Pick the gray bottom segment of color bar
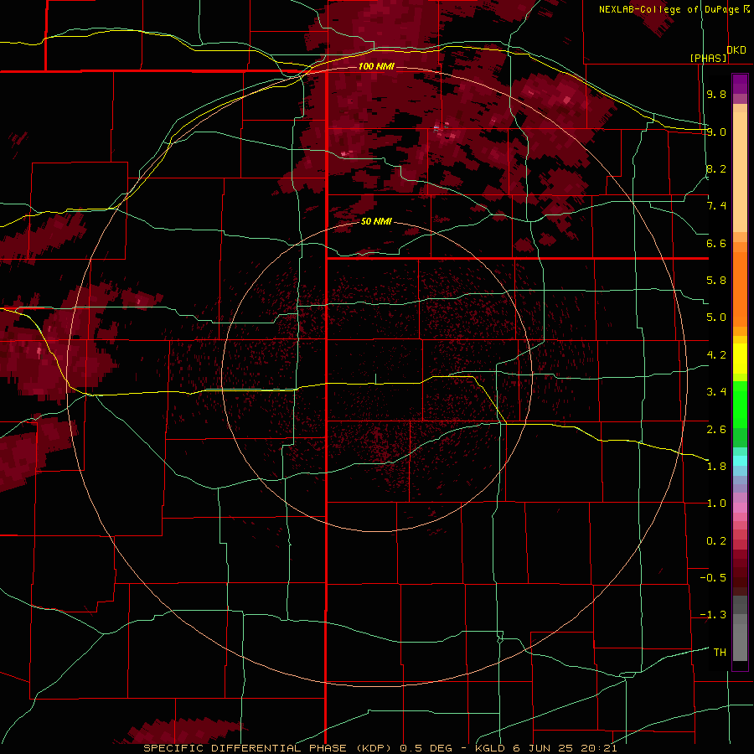 740,642
